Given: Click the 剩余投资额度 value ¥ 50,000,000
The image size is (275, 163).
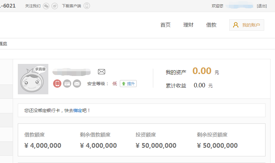Looking at the screenshot, I should (217, 146).
